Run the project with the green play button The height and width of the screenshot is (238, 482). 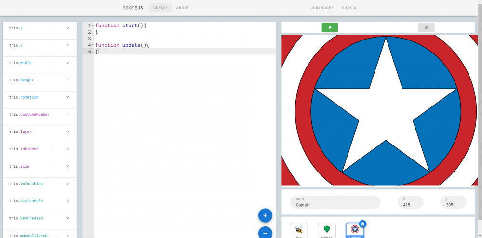330,27
